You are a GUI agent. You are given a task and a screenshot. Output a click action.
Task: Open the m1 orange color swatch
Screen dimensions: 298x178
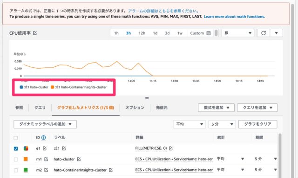tap(26, 159)
